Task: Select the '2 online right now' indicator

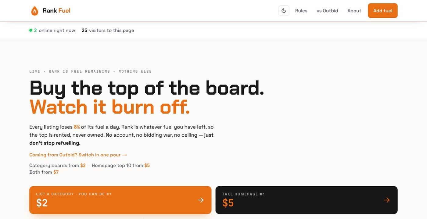Action: (x=52, y=30)
